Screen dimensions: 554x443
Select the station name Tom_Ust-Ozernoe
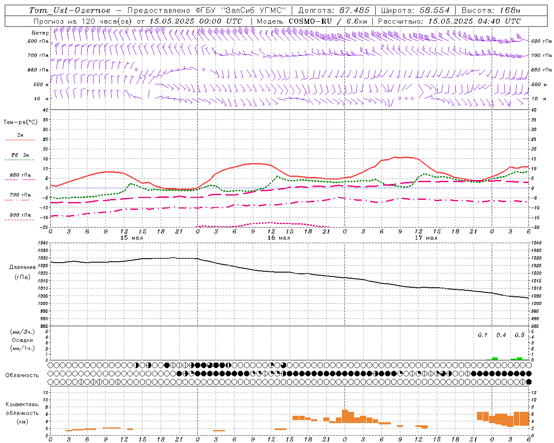point(70,10)
